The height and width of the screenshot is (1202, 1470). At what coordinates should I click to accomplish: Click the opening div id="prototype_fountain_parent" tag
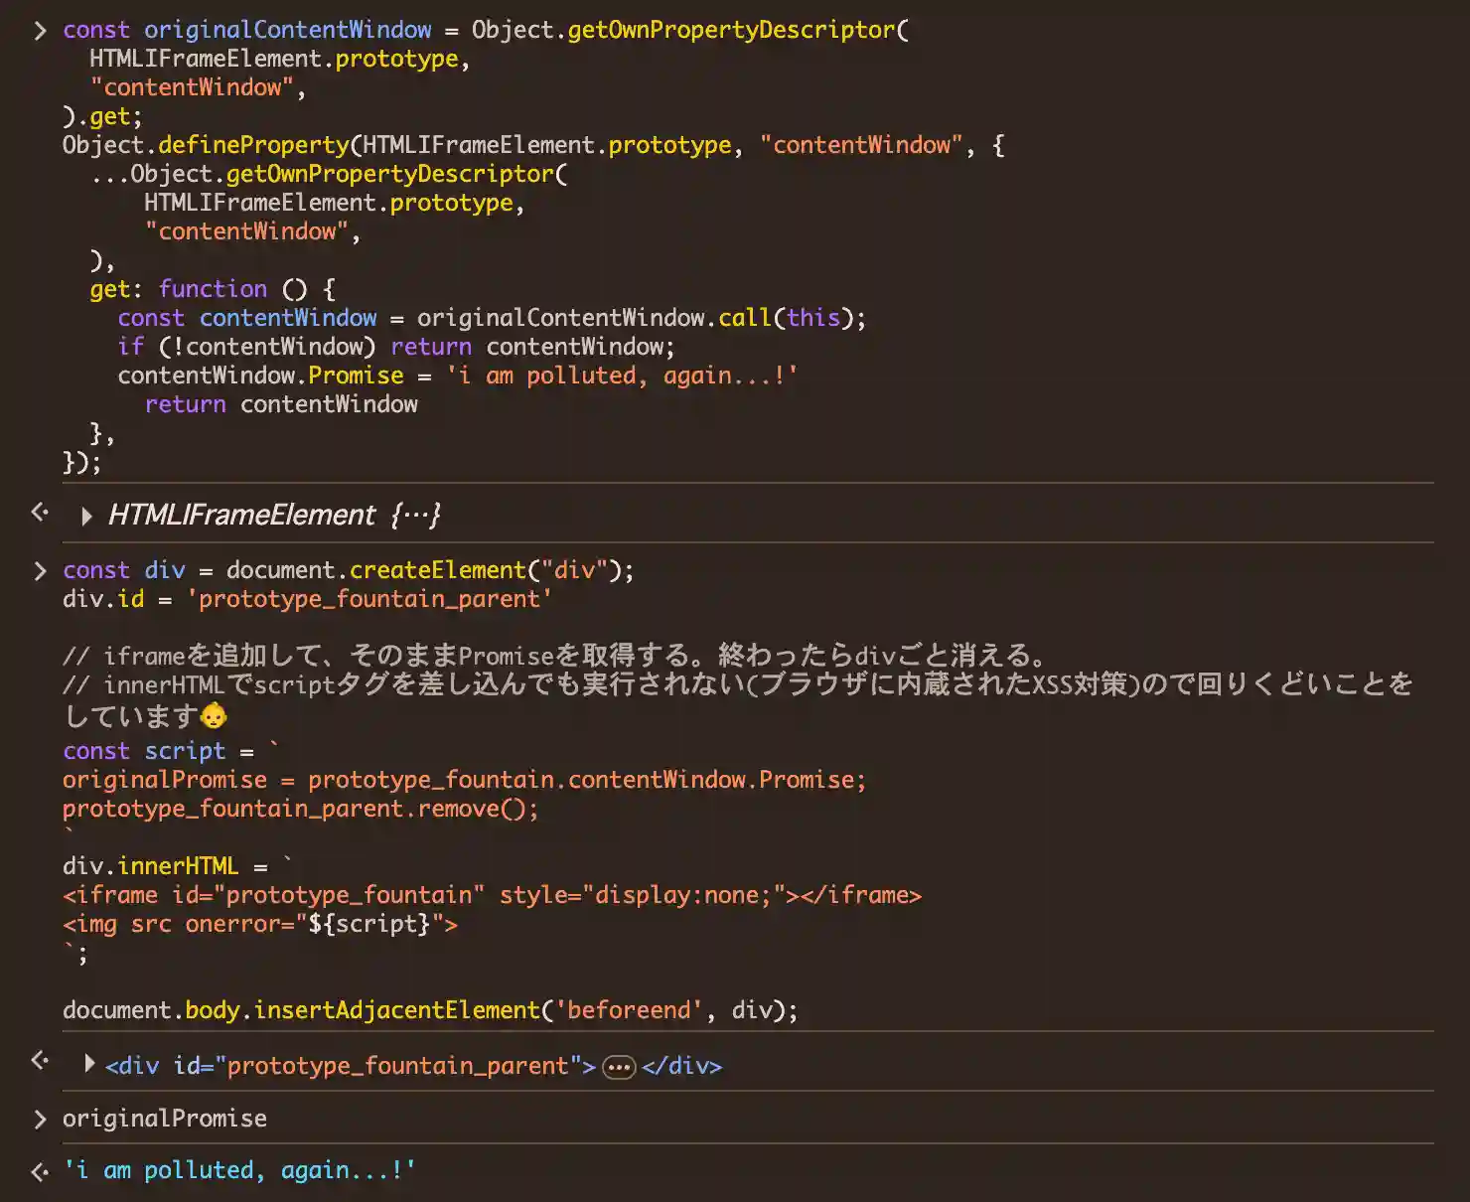pos(350,1066)
